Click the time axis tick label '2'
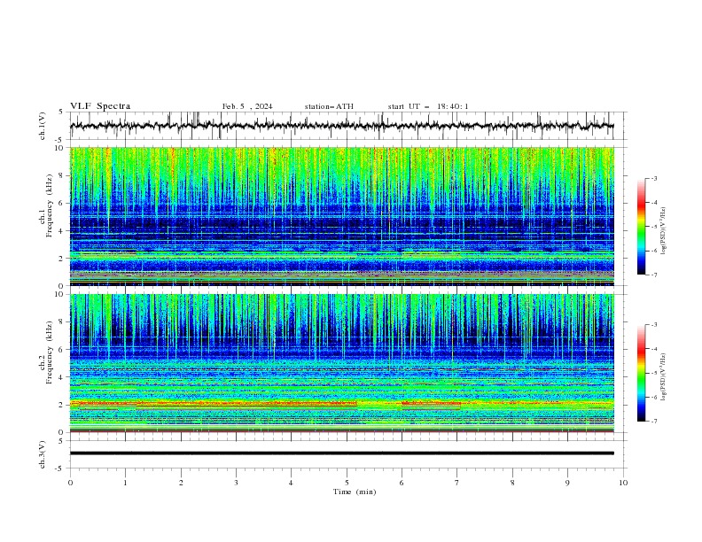This screenshot has height=542, width=702. pyautogui.click(x=181, y=483)
